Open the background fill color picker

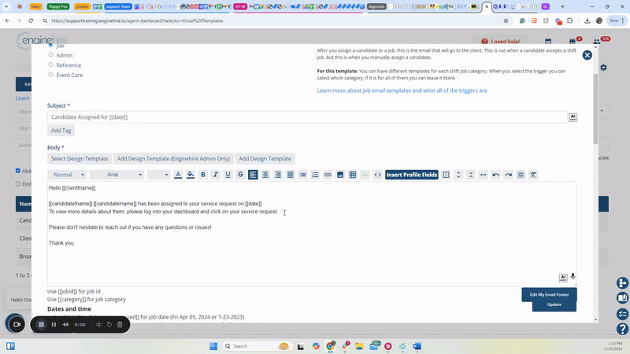191,175
